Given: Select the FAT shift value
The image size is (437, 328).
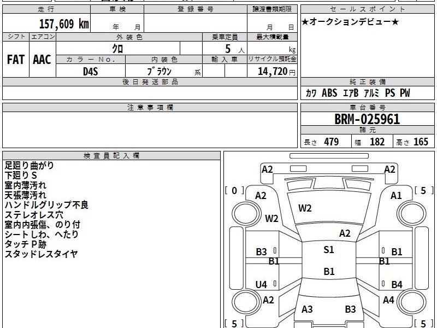Looking at the screenshot, I should [16, 60].
